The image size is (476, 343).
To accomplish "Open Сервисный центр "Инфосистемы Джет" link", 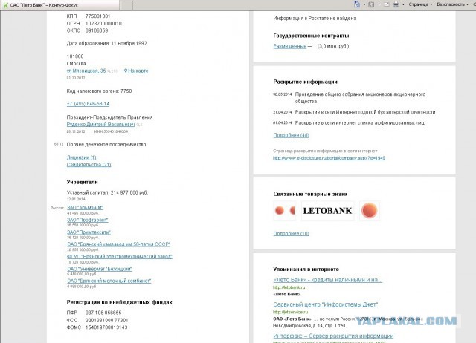I will pyautogui.click(x=326, y=304).
